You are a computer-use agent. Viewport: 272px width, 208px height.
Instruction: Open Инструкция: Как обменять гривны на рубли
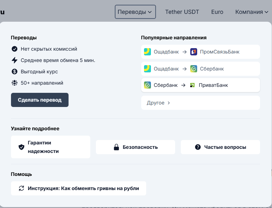click(79, 188)
